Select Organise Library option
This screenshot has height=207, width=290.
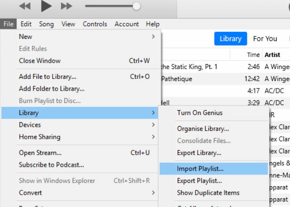pyautogui.click(x=214, y=129)
